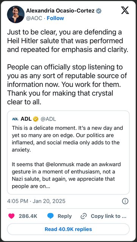The height and width of the screenshot is (242, 137).
Task: Click the pink heart like icon
Action: 11,216
